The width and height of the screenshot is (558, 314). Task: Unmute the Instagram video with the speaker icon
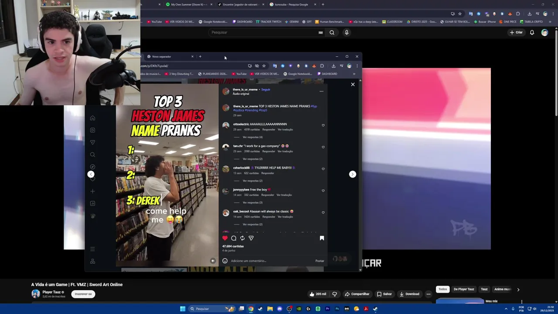pyautogui.click(x=213, y=261)
